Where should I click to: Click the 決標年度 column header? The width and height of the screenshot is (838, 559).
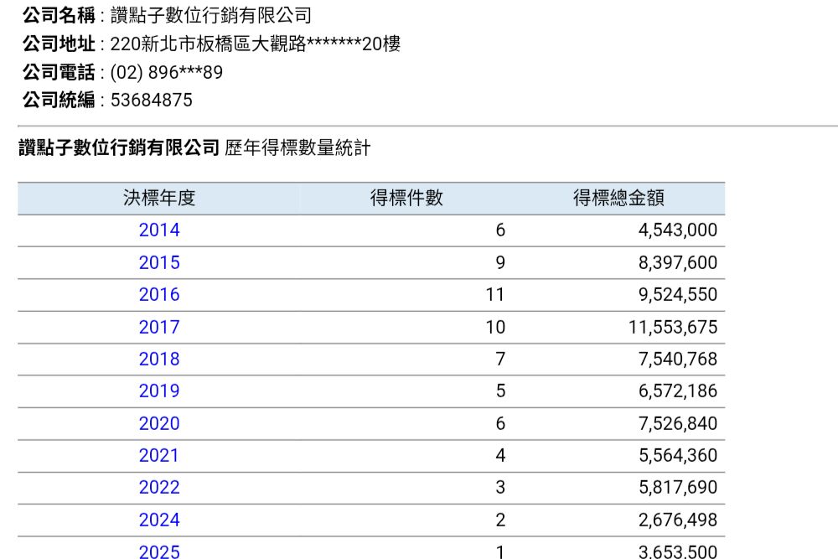coord(159,199)
